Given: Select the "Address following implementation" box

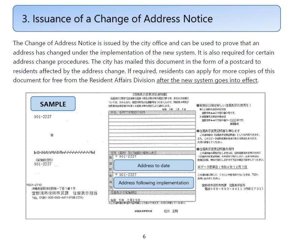Looking at the screenshot, I should 153,183.
